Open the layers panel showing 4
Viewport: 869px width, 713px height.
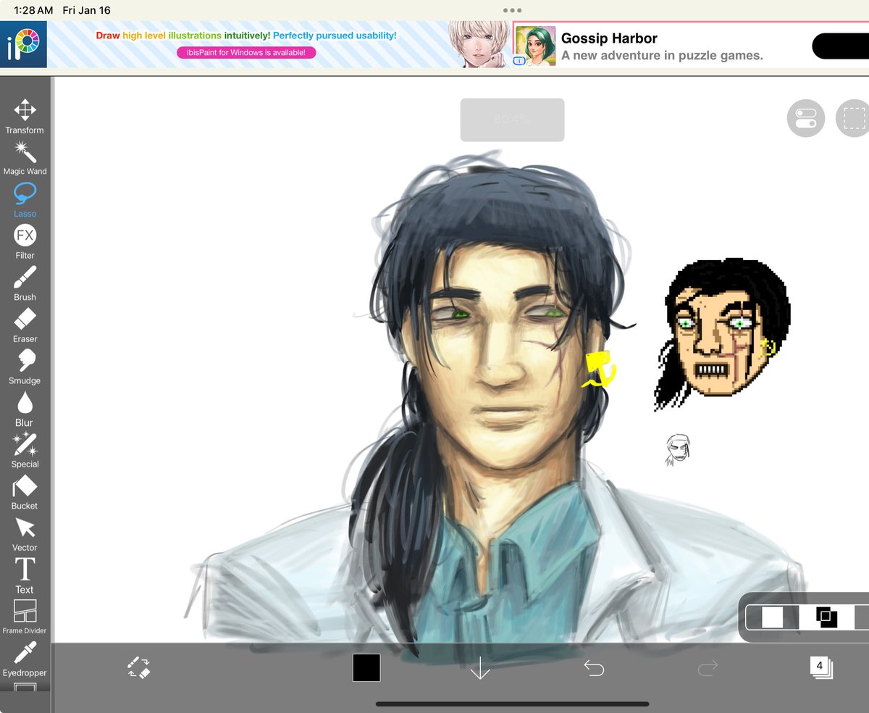pos(821,667)
